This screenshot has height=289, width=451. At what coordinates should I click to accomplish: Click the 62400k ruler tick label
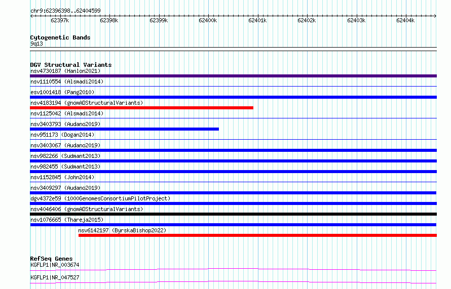pyautogui.click(x=208, y=20)
